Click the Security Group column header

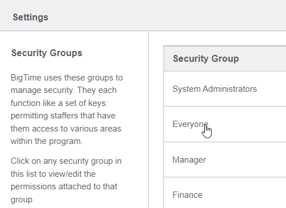pos(225,58)
